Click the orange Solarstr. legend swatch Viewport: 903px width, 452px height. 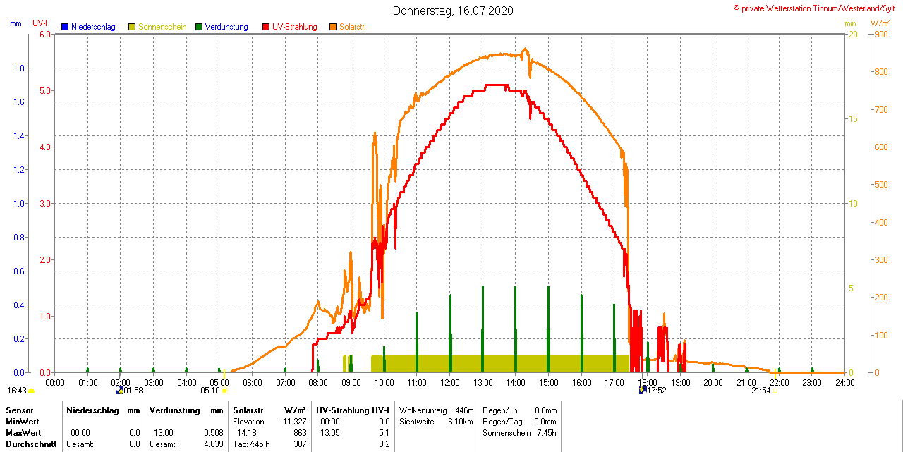(x=333, y=27)
